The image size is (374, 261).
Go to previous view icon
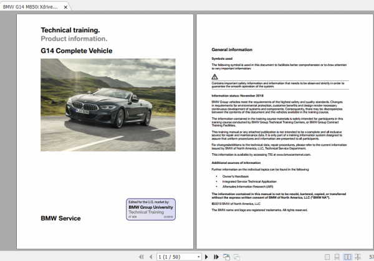coord(227,257)
